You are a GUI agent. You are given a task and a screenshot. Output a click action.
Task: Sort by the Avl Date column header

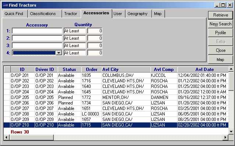pyautogui.click(x=203, y=70)
